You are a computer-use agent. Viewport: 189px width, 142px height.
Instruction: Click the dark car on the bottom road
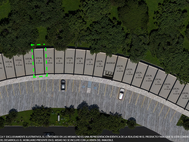click(49, 134)
